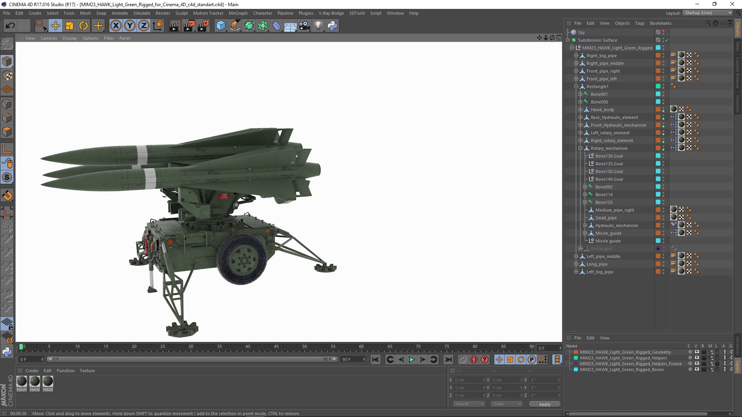Click timeline ruler at frame 45
The width and height of the screenshot is (742, 417).
click(276, 347)
